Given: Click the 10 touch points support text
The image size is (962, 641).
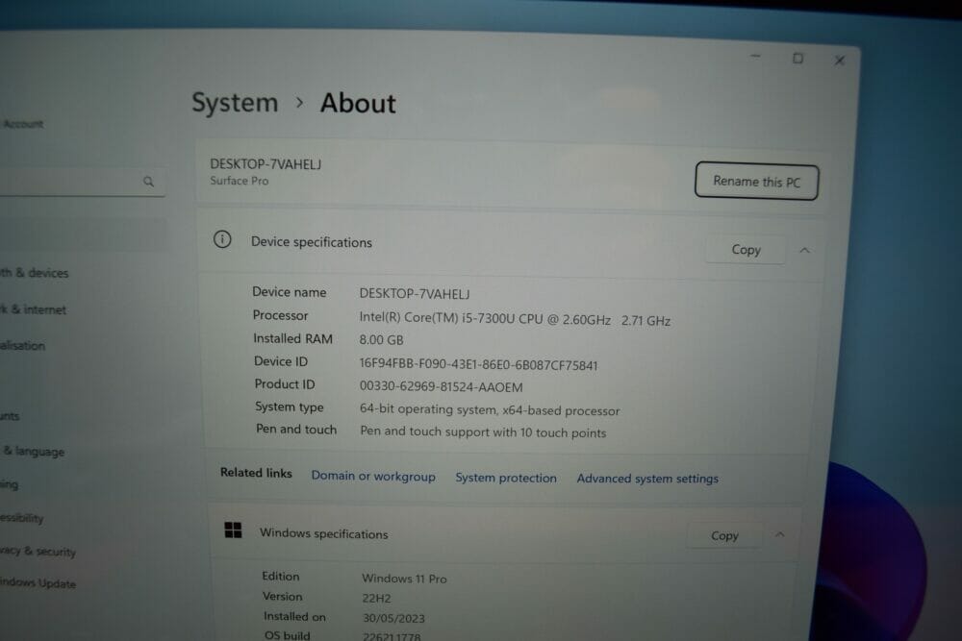Looking at the screenshot, I should click(x=483, y=432).
